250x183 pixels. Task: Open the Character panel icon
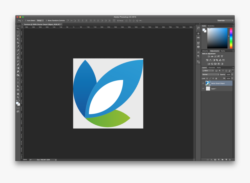(x=198, y=52)
